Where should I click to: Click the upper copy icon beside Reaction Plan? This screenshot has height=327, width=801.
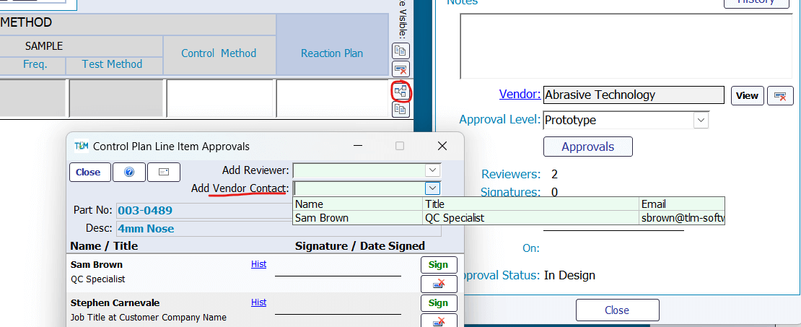point(400,51)
